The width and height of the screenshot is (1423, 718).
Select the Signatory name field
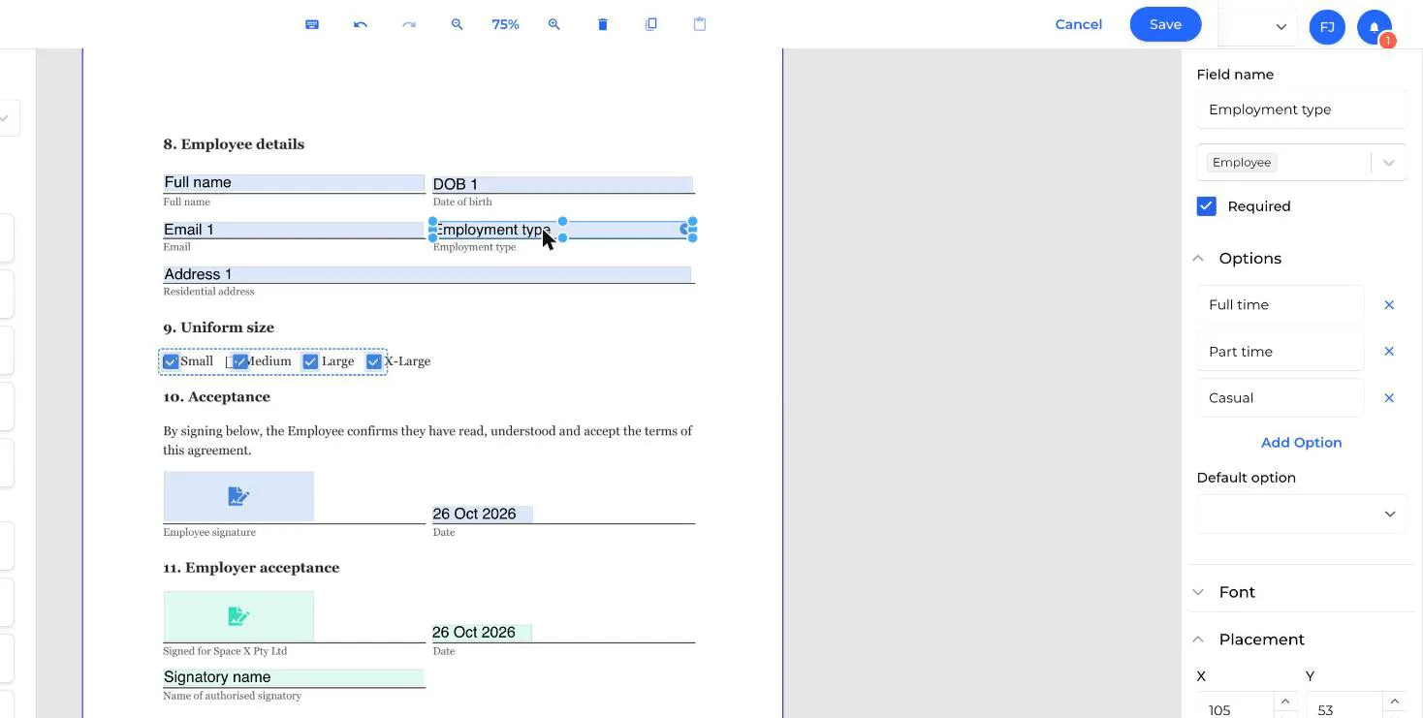pos(294,677)
